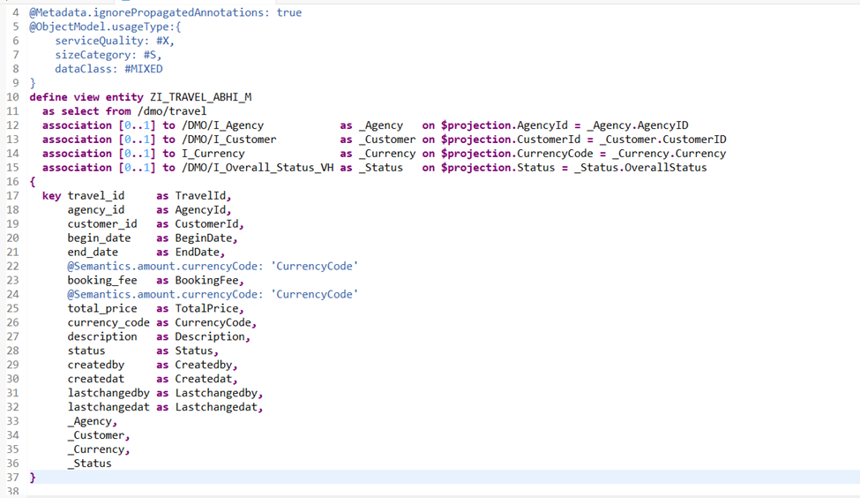The width and height of the screenshot is (860, 498).
Task: Click the field status on line 28
Action: click(86, 351)
